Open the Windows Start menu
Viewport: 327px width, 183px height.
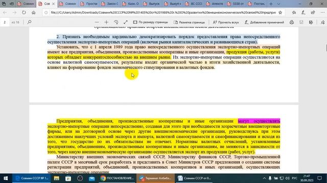tap(6, 178)
